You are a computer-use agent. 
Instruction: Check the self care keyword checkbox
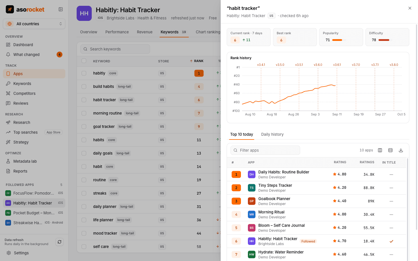coord(84,246)
